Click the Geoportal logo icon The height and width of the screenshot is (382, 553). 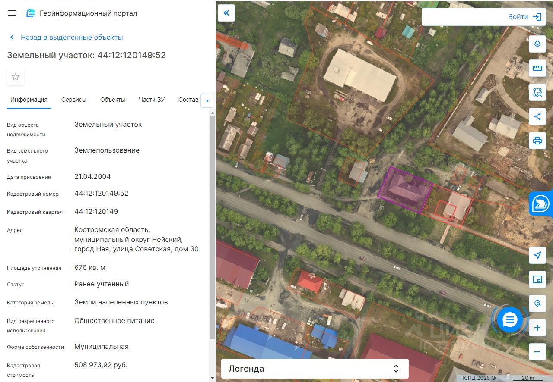point(31,13)
